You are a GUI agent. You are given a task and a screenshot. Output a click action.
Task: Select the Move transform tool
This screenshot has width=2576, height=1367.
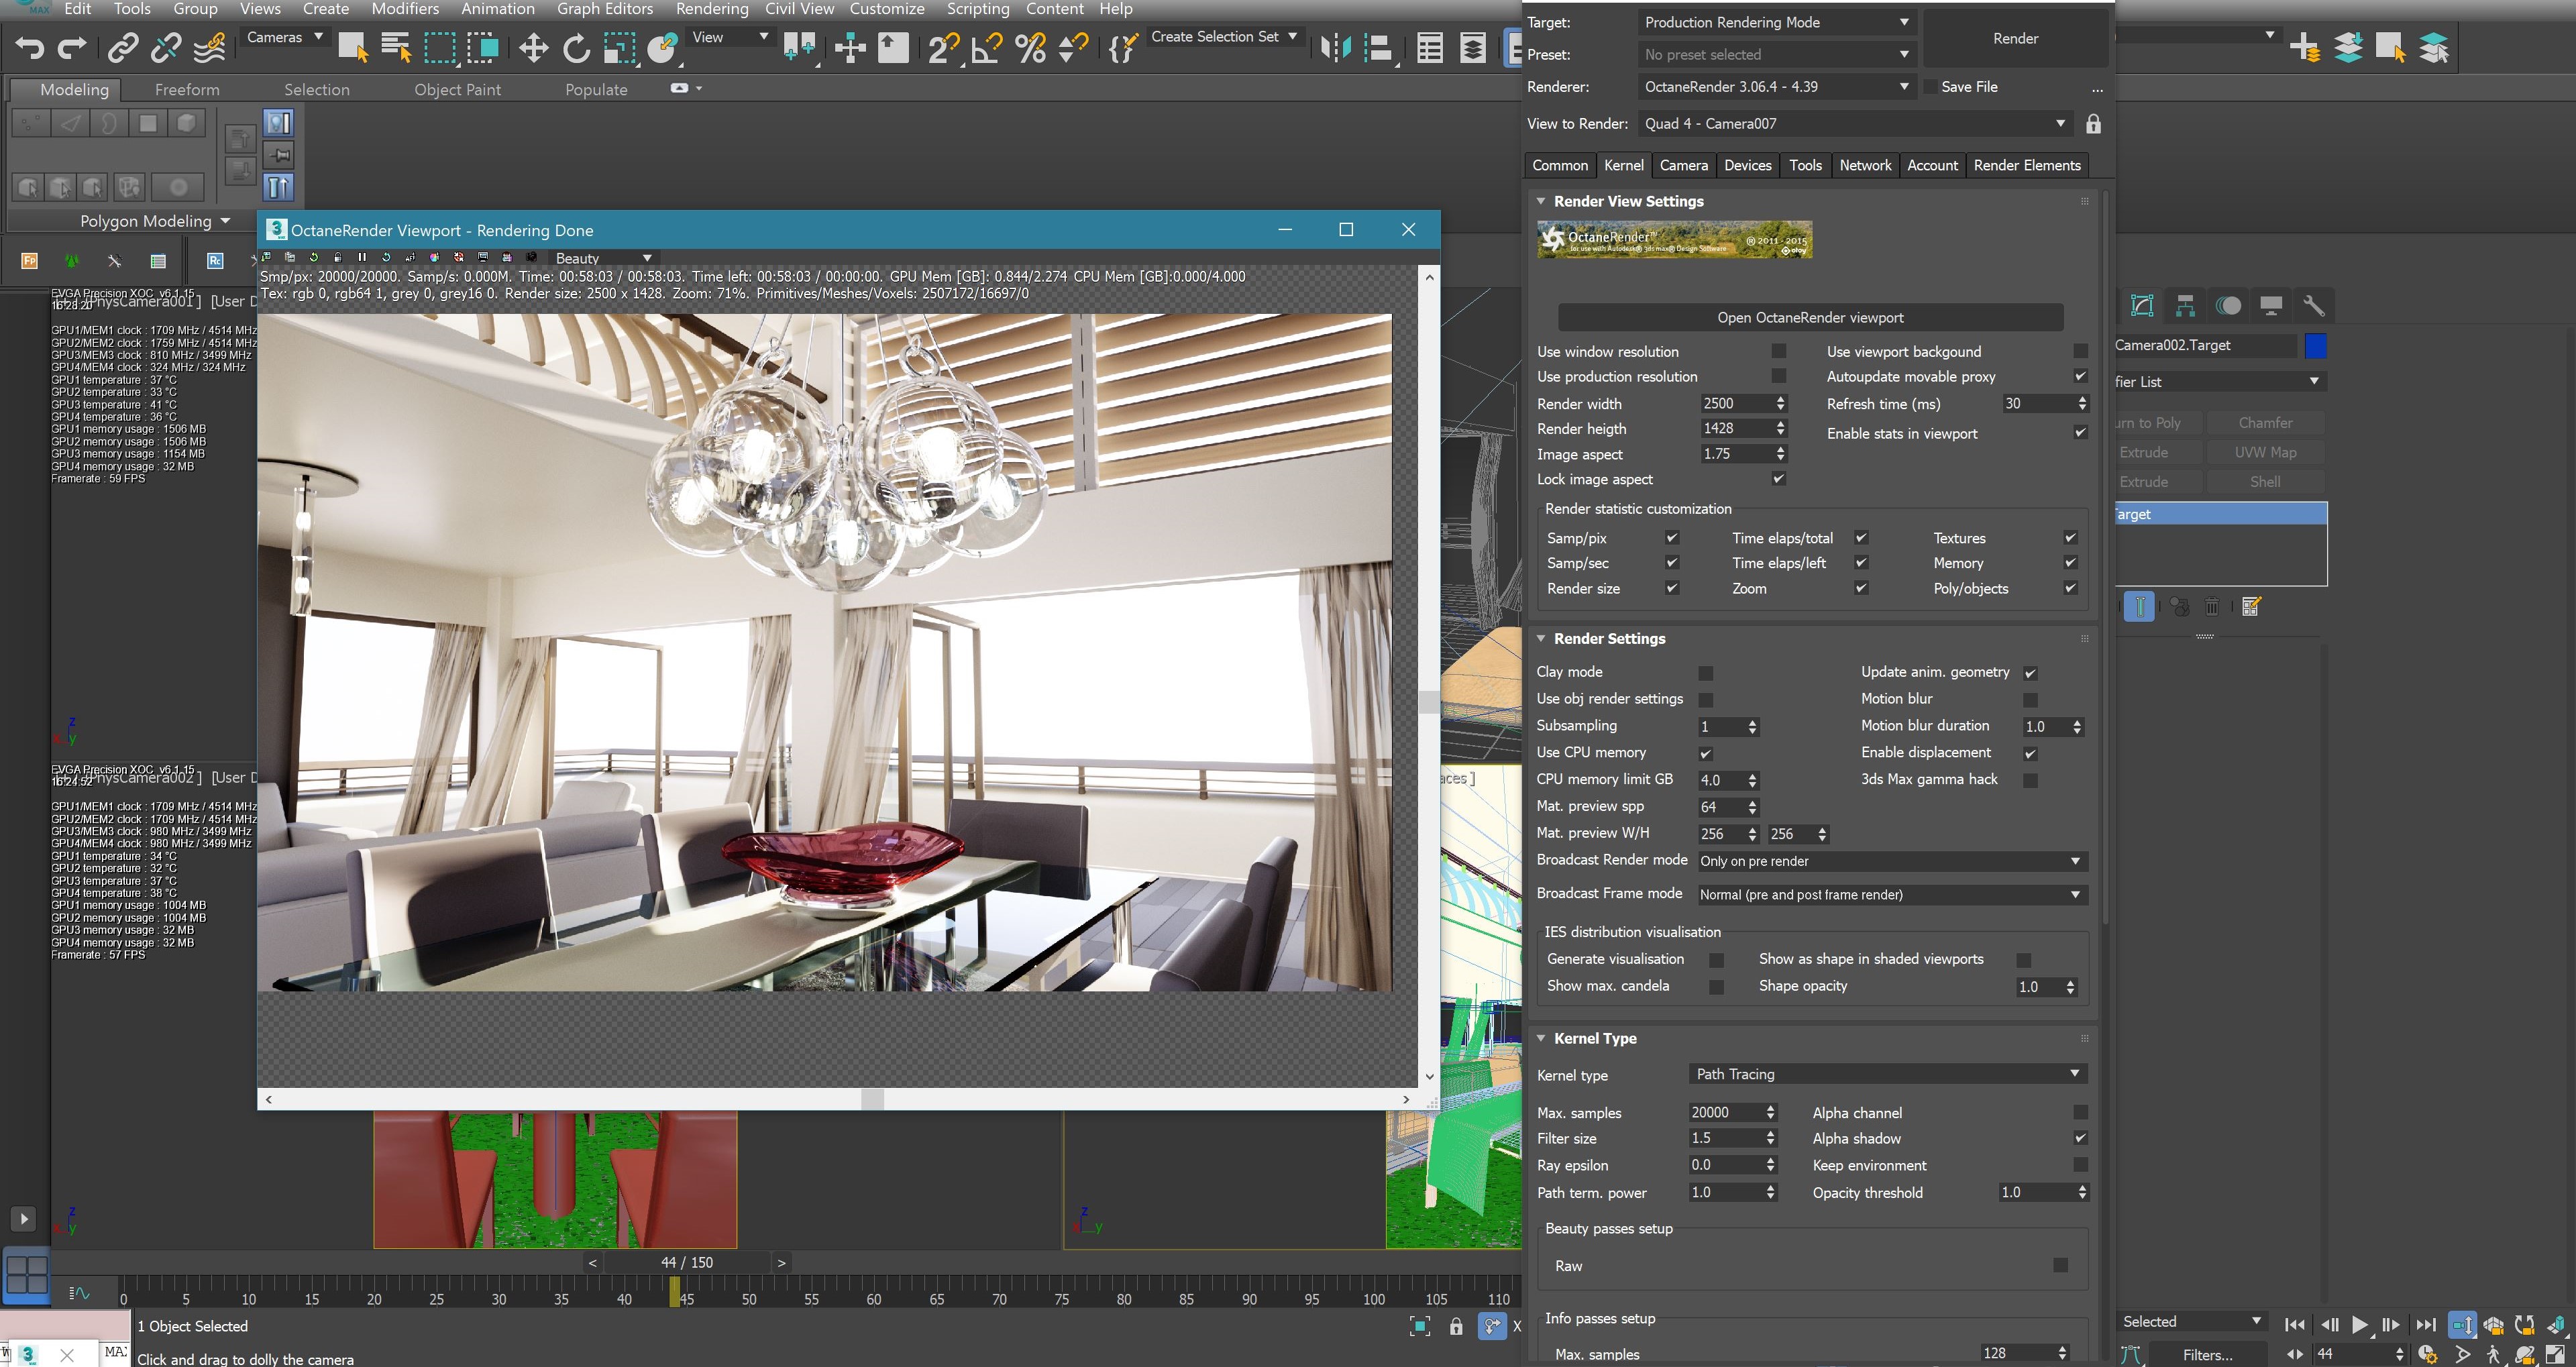tap(533, 47)
